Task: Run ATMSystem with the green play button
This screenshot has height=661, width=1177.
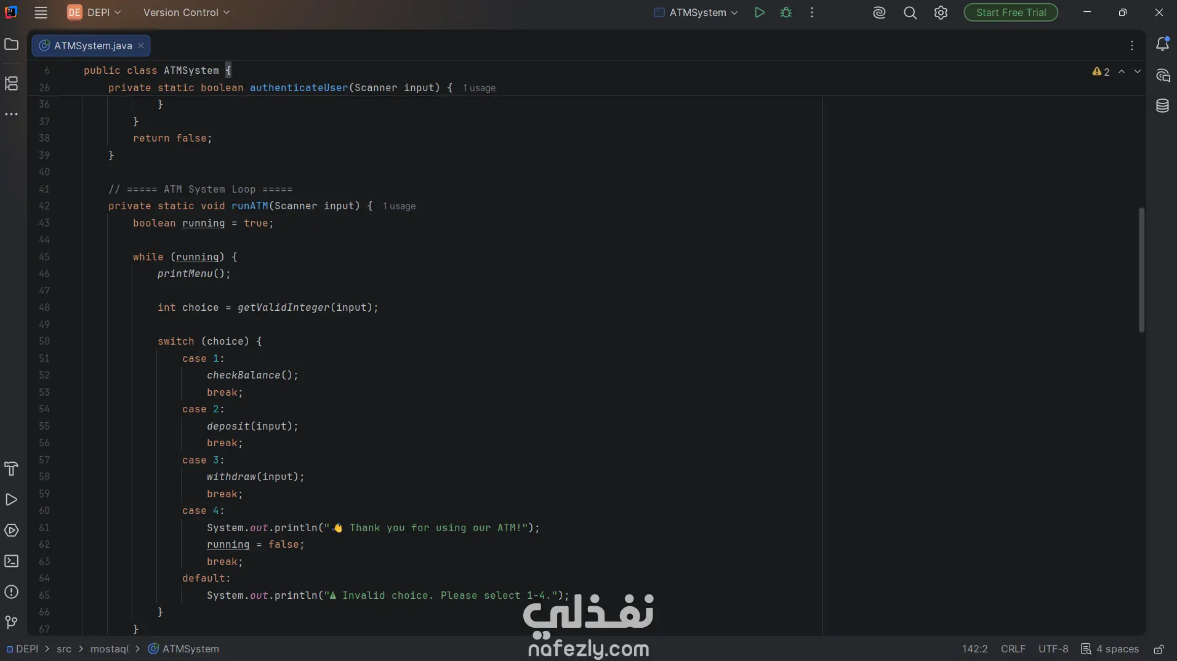Action: 760,12
